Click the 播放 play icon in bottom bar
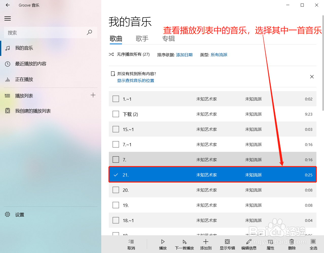Viewport: 324px width, 253px height. click(163, 242)
